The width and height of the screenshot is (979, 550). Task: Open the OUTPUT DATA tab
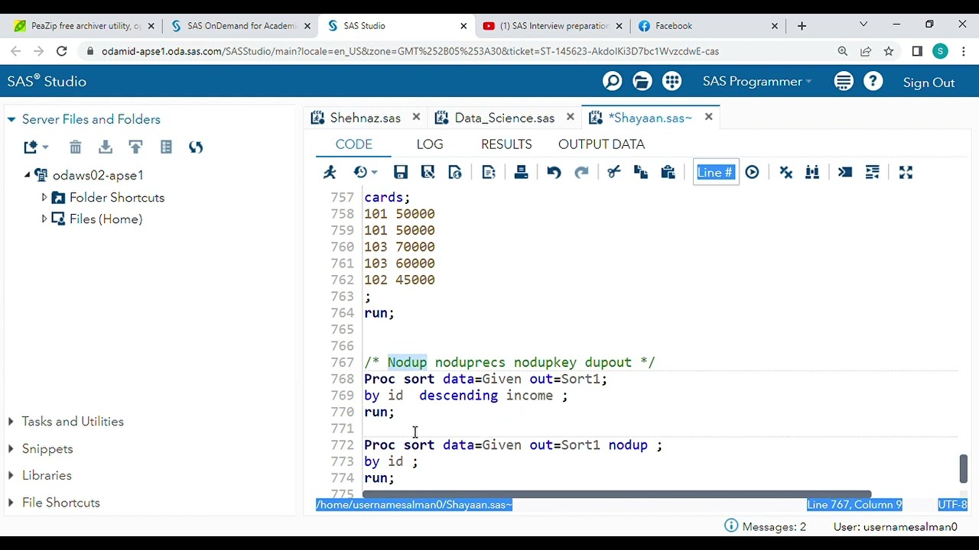(601, 144)
